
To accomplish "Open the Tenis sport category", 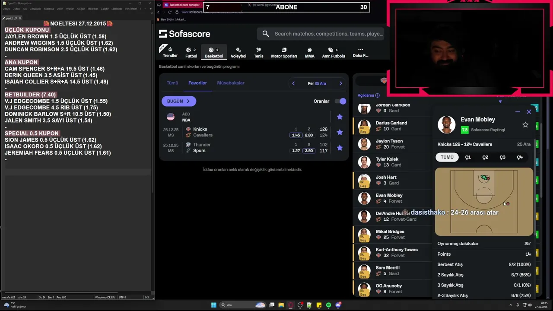I will (258, 52).
